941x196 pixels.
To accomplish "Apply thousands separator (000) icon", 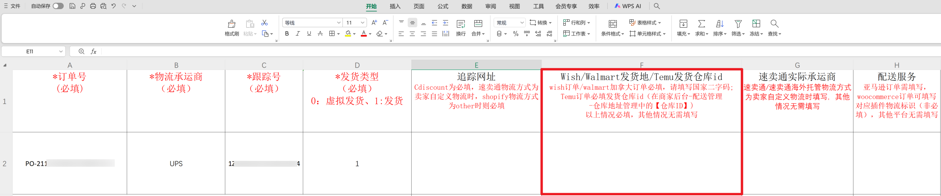I will 527,34.
